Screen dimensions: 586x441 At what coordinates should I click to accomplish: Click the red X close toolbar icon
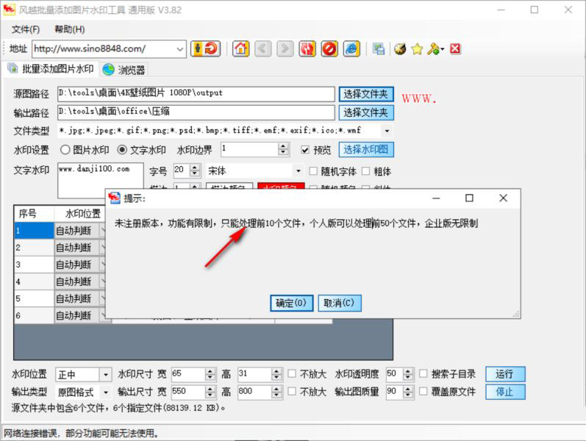coord(455,49)
